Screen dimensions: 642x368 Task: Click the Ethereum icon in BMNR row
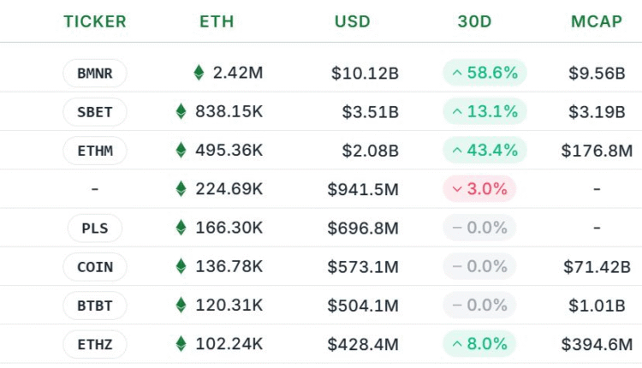tap(199, 73)
